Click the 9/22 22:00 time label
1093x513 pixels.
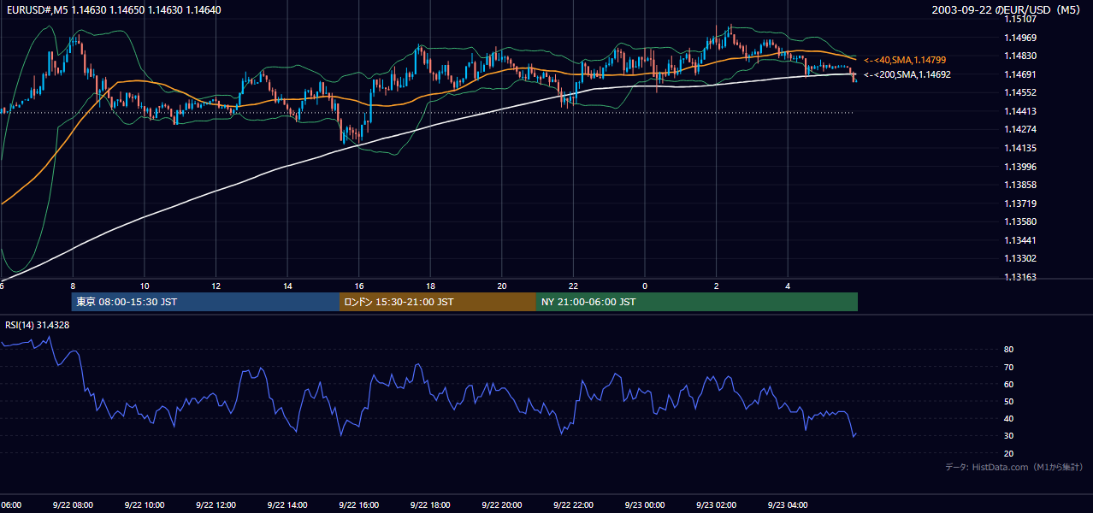click(572, 505)
